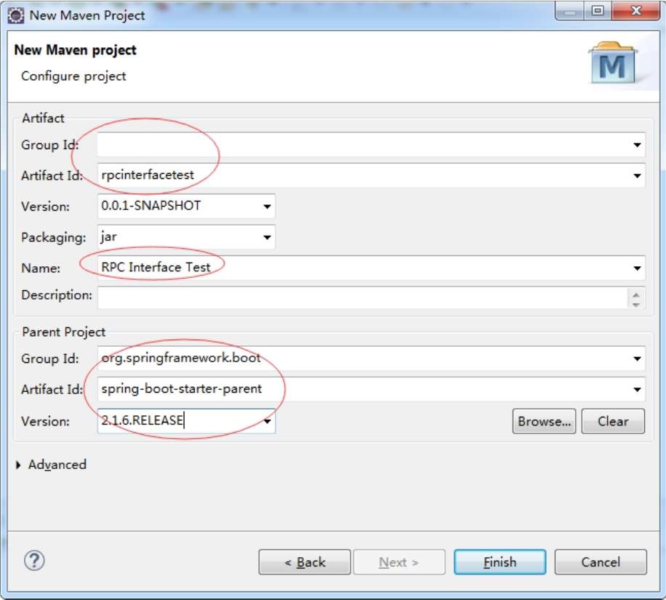Click the Maven M wizard banner icon
666x600 pixels.
click(612, 63)
